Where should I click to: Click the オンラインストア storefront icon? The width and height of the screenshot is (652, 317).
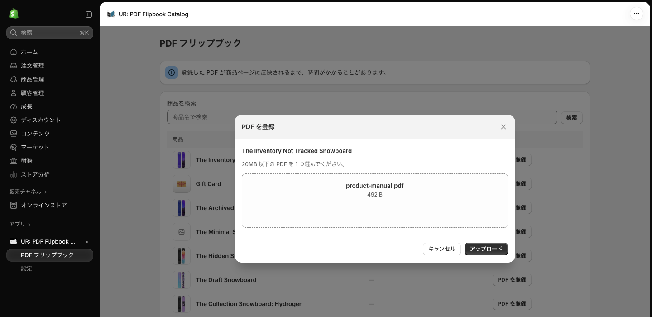click(14, 205)
